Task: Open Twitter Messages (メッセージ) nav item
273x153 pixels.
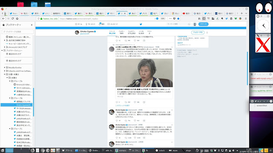Action: 113,24
